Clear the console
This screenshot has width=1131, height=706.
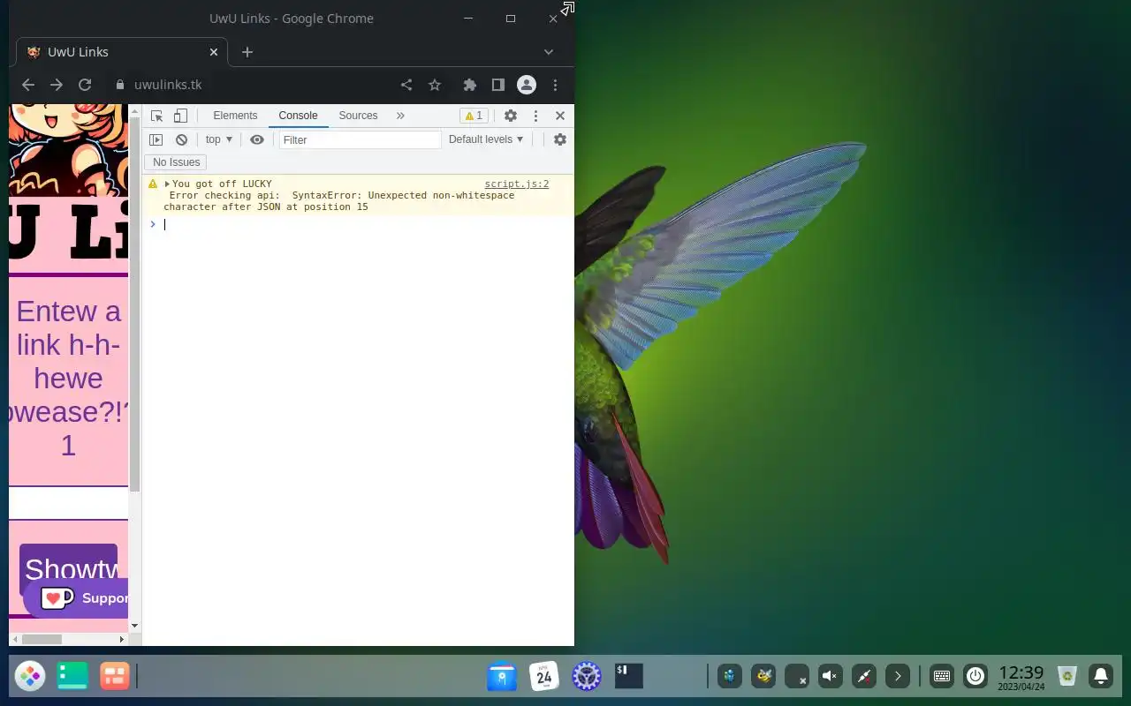(181, 139)
